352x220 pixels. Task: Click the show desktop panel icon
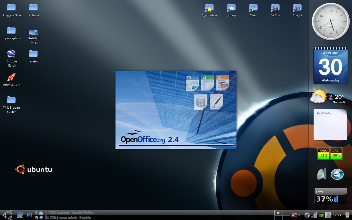coord(29,215)
